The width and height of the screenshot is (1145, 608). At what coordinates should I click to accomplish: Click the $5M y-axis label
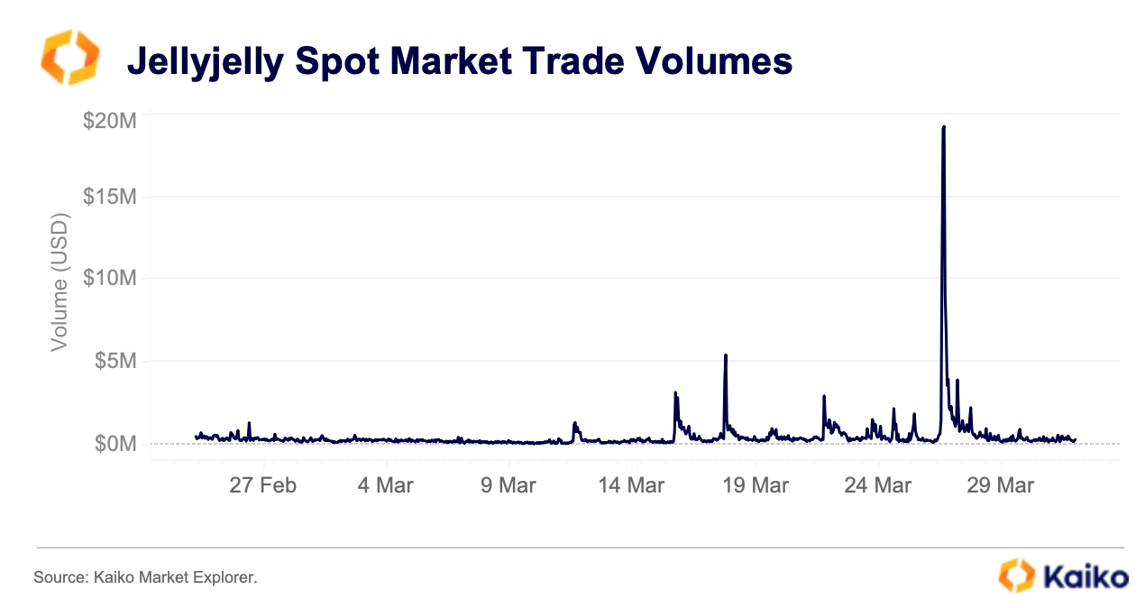[x=115, y=361]
